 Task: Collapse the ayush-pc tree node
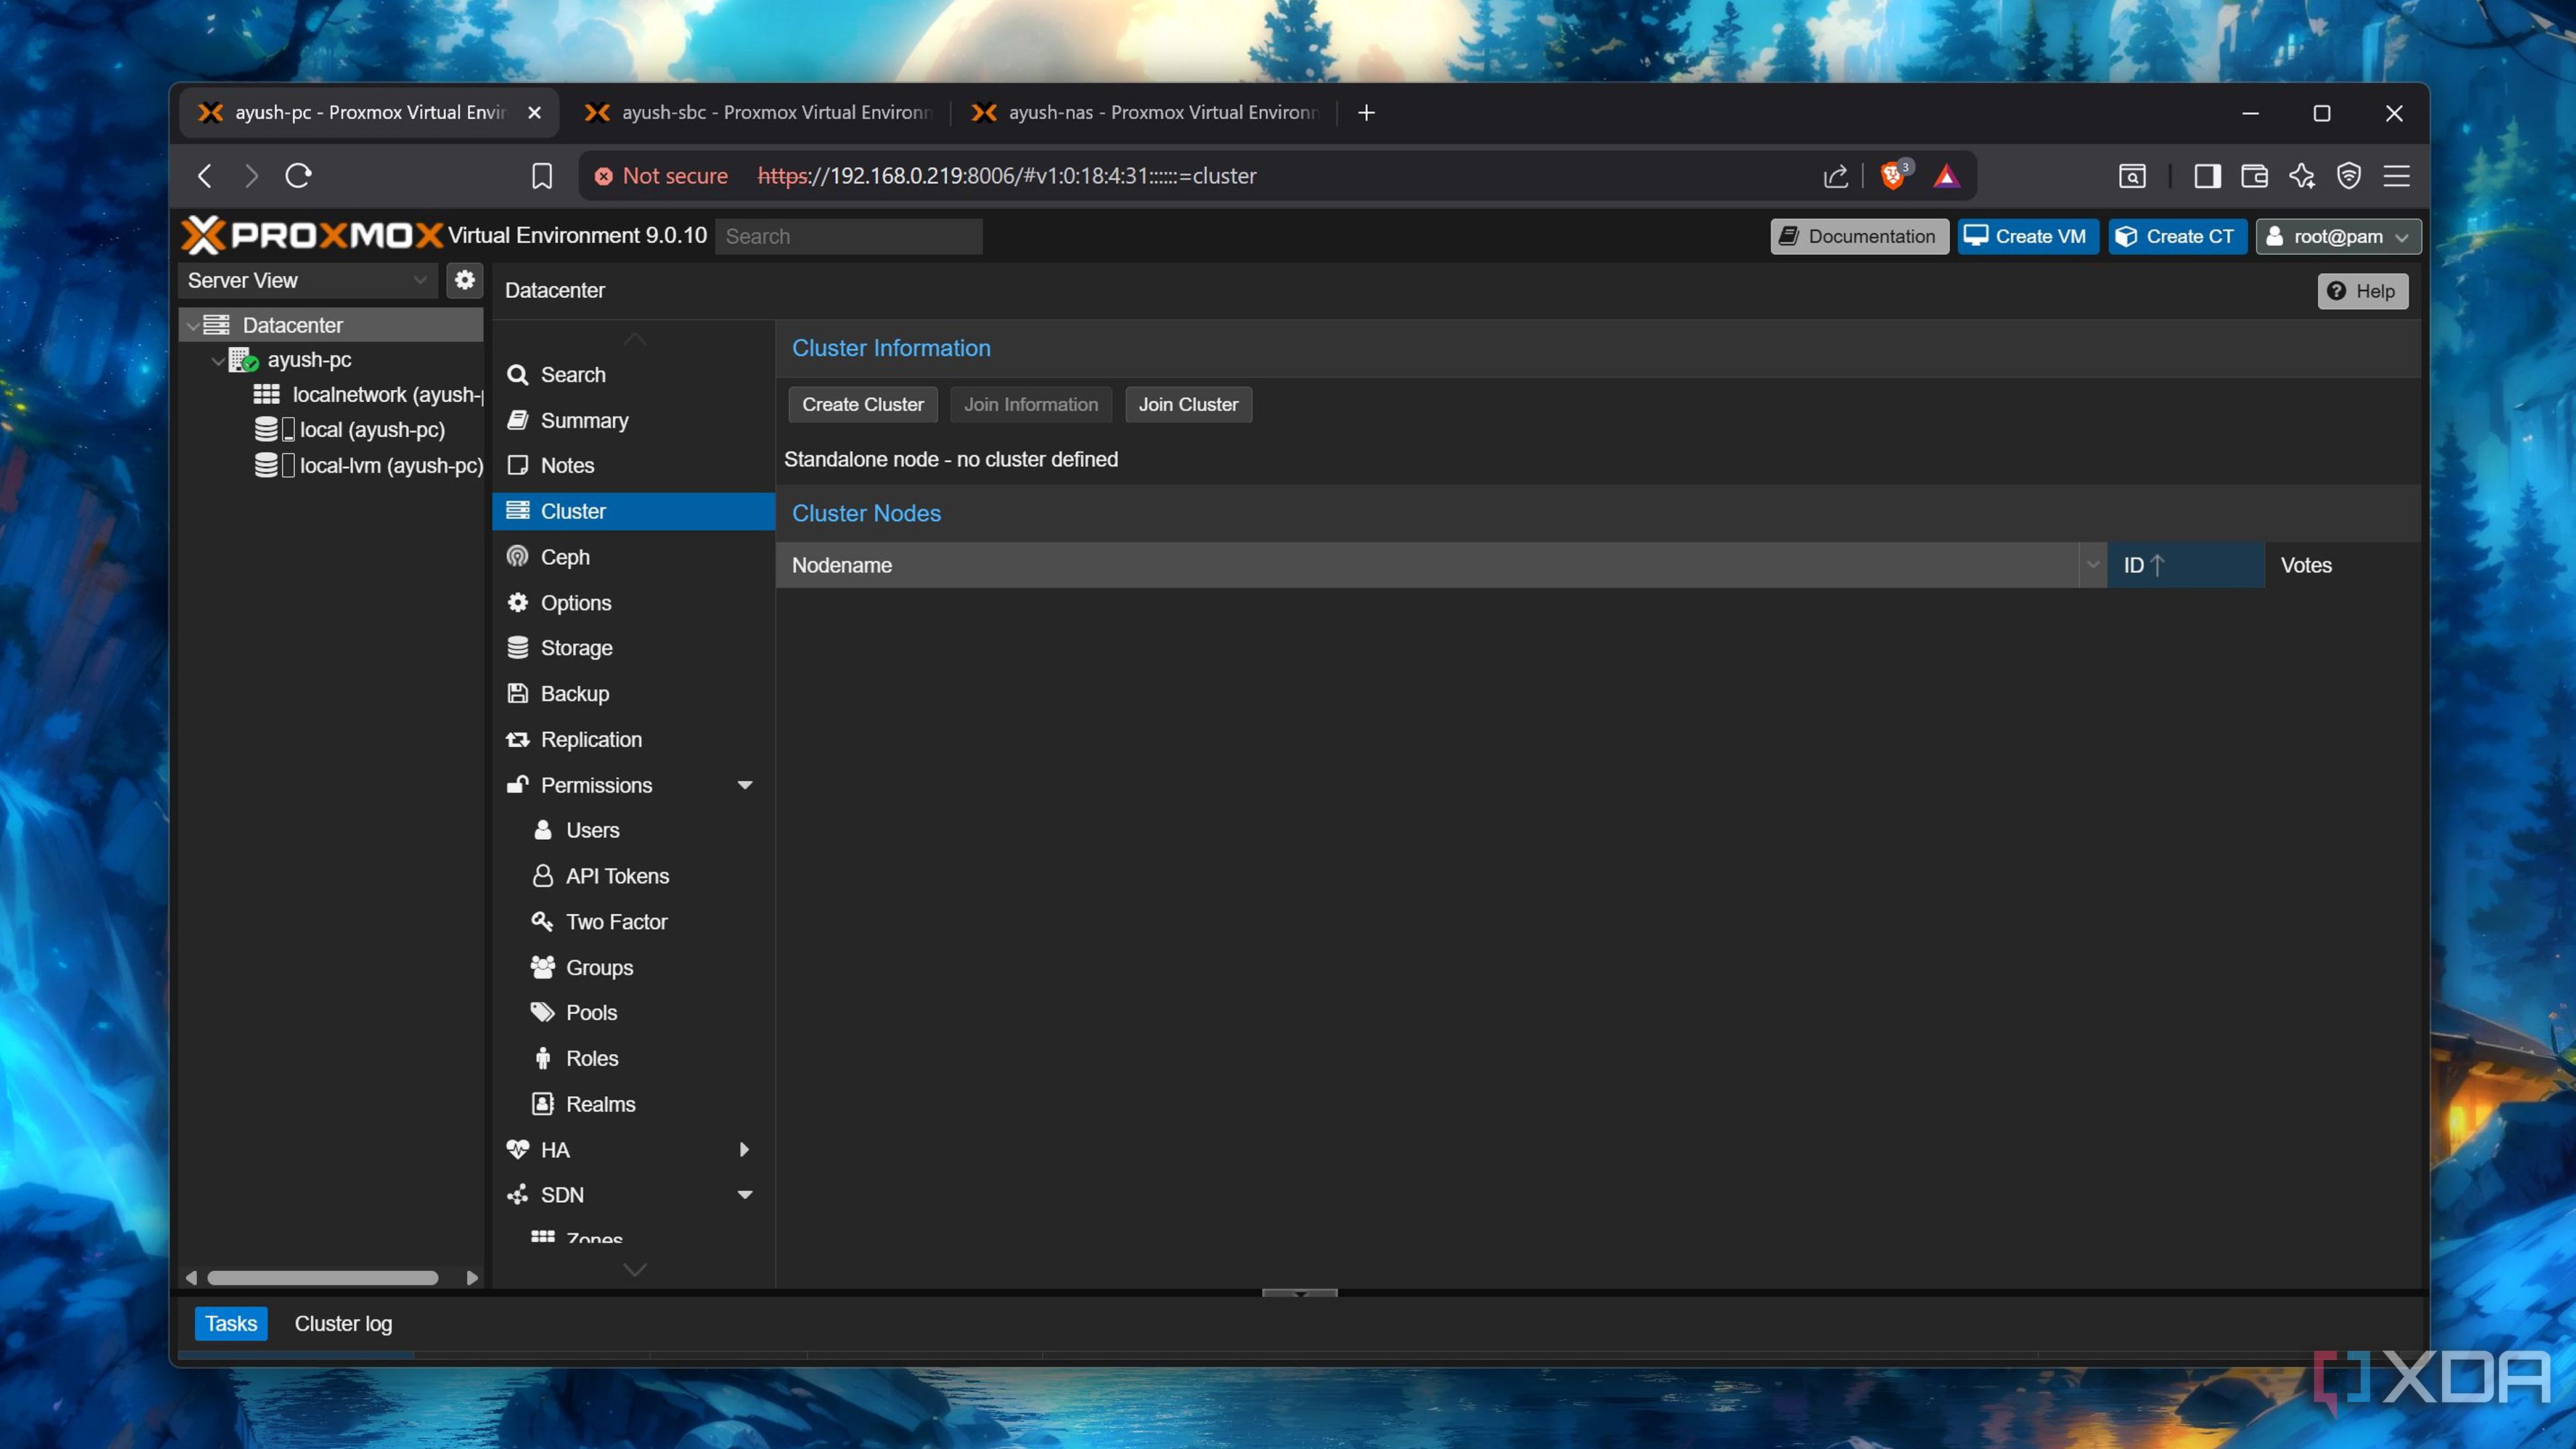218,360
